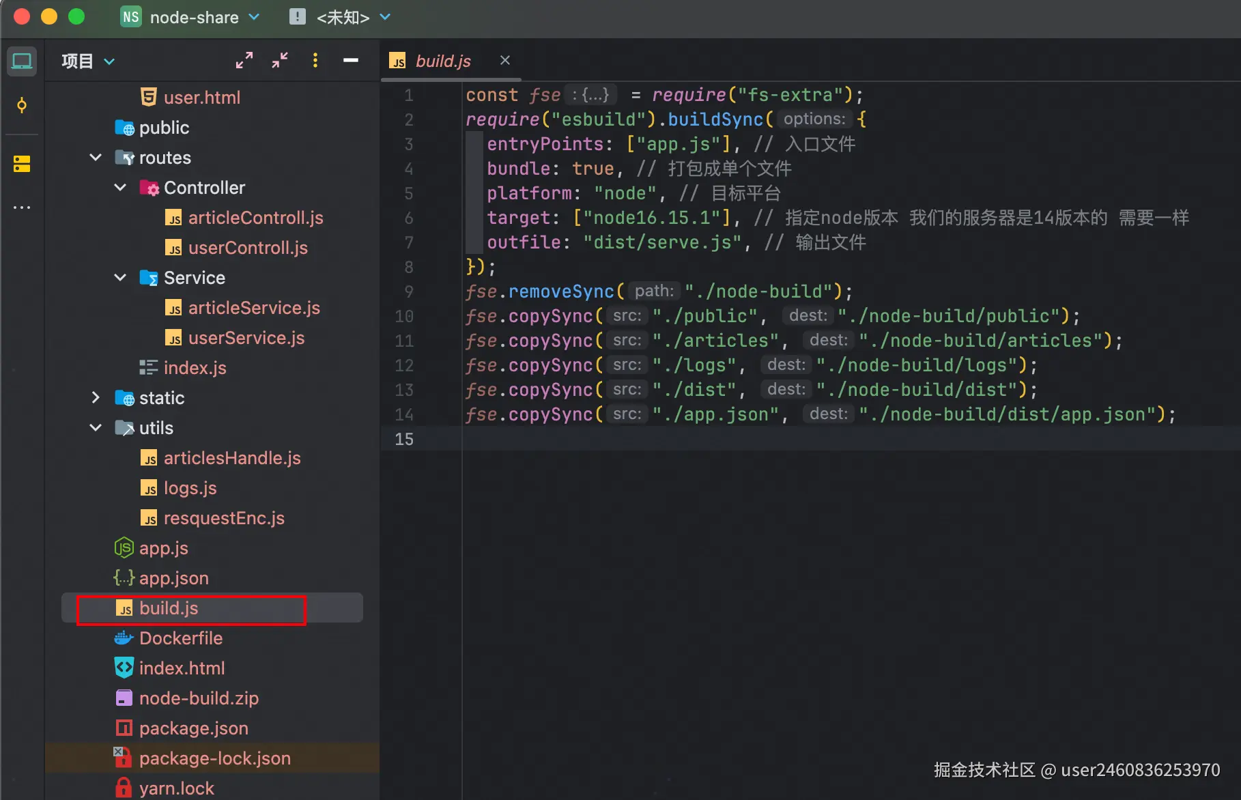
Task: Collapse the routes folder
Action: click(x=96, y=158)
